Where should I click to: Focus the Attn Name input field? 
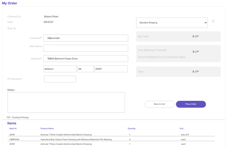pyautogui.click(x=86, y=48)
